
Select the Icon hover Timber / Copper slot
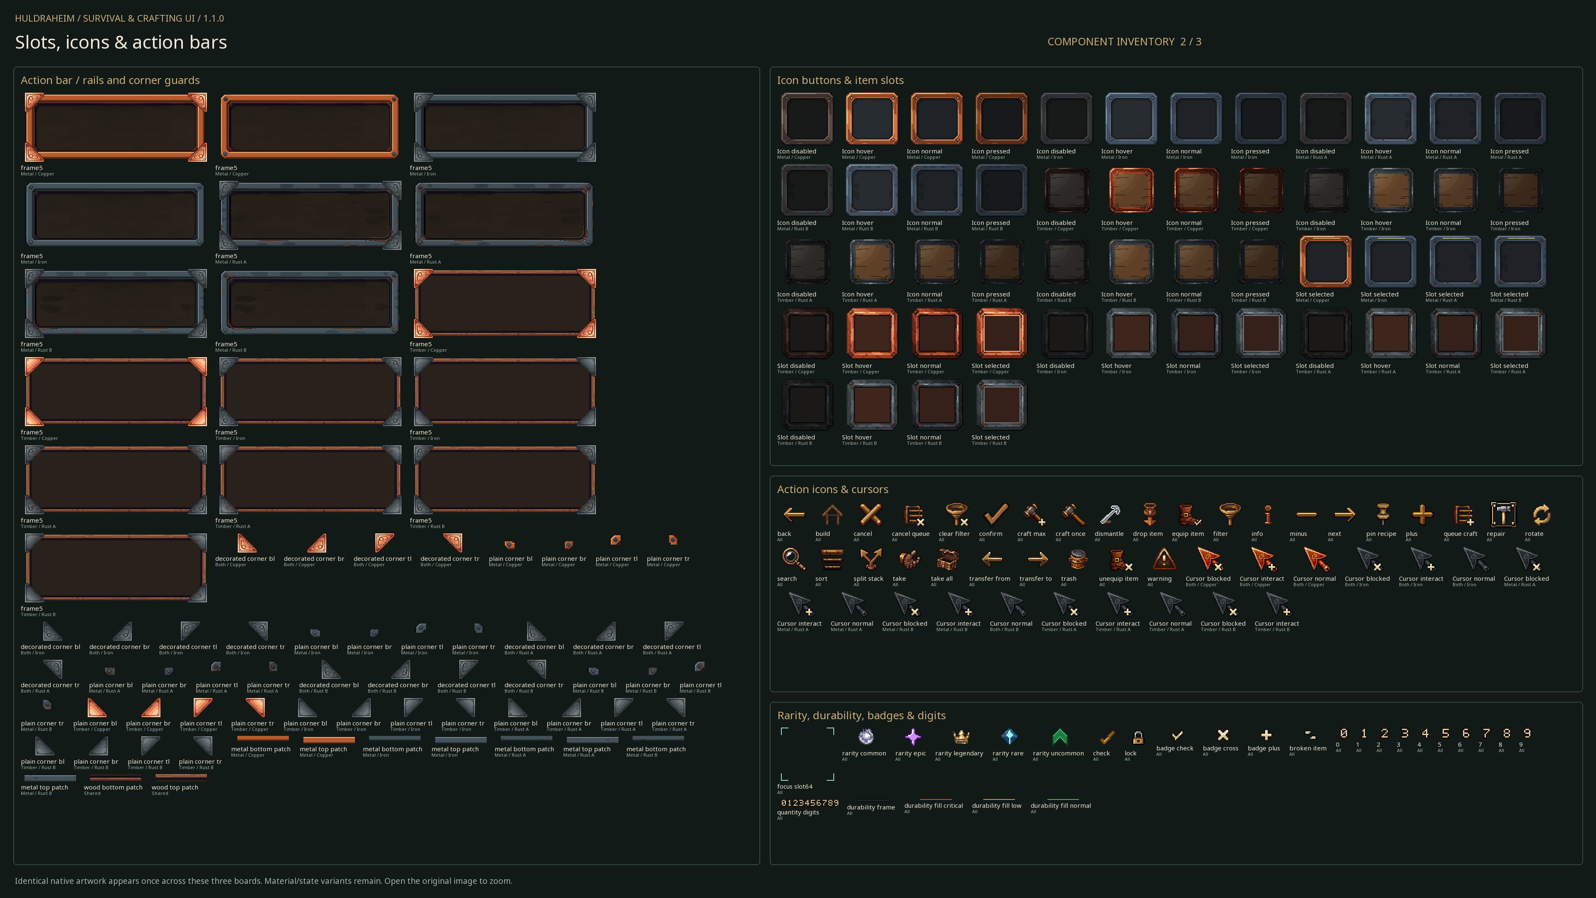tap(1130, 190)
